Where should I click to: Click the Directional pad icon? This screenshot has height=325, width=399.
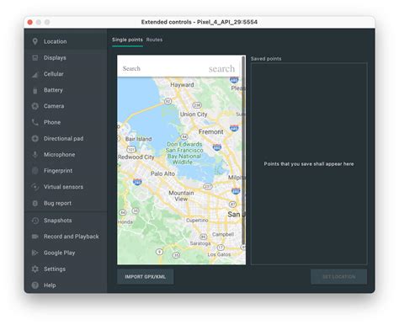point(35,138)
